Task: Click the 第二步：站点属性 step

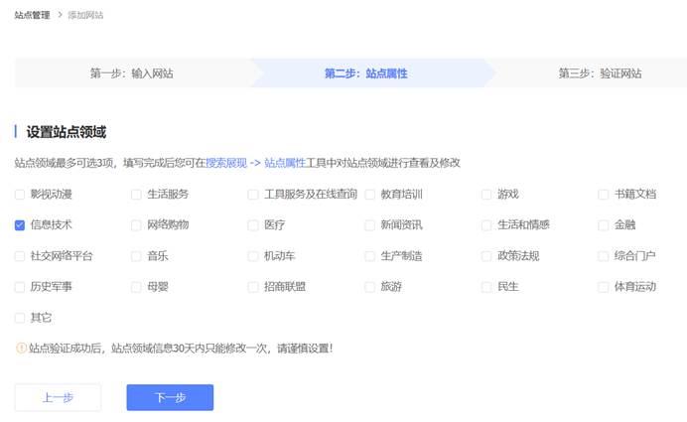Action: (x=365, y=73)
